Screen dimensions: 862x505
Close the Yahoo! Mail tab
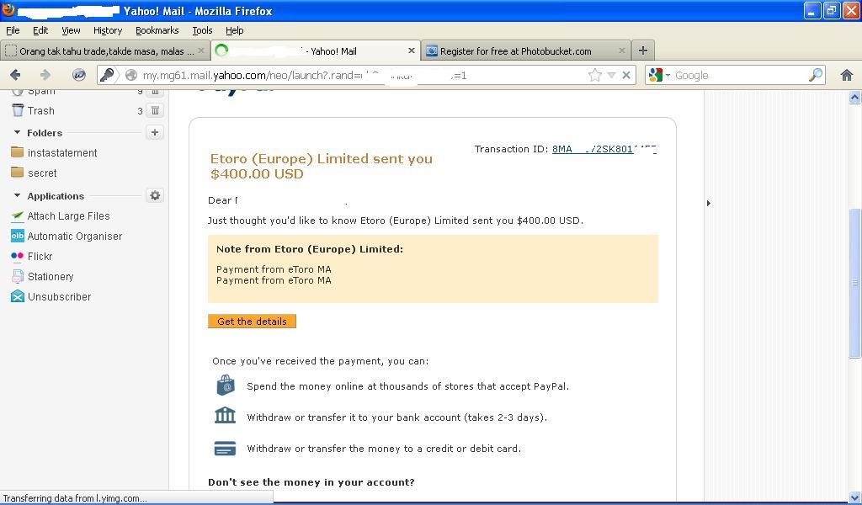pos(411,50)
